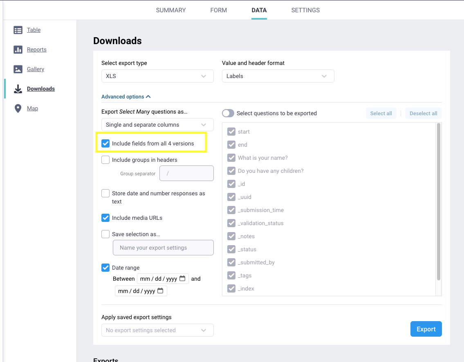The width and height of the screenshot is (464, 362).
Task: Click the blue Export button
Action: click(426, 329)
